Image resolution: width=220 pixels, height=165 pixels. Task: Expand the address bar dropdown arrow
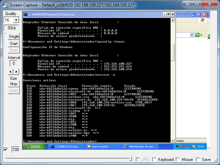[192, 35]
